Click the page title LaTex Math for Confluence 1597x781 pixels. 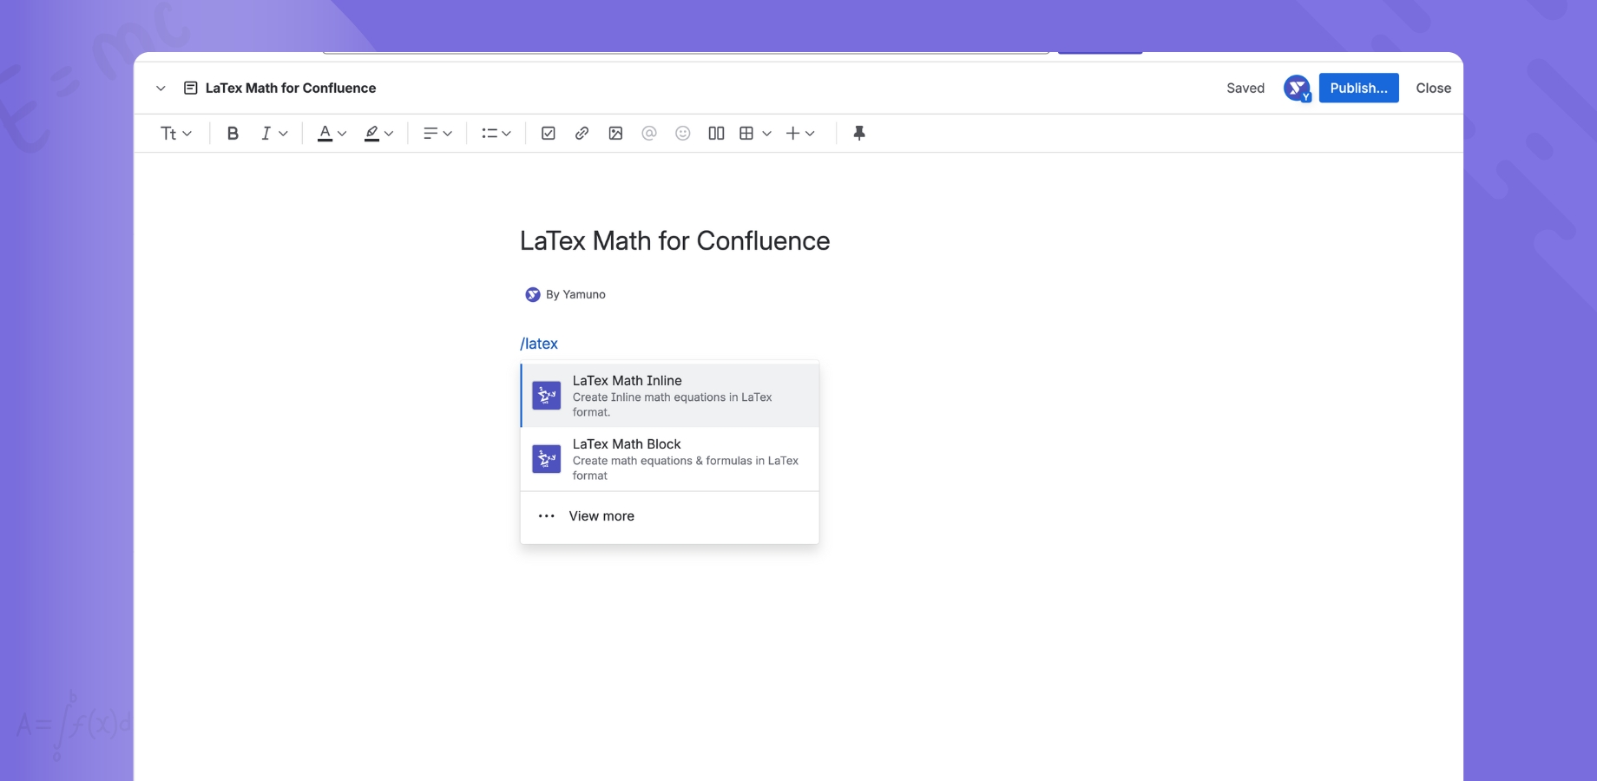click(x=674, y=240)
